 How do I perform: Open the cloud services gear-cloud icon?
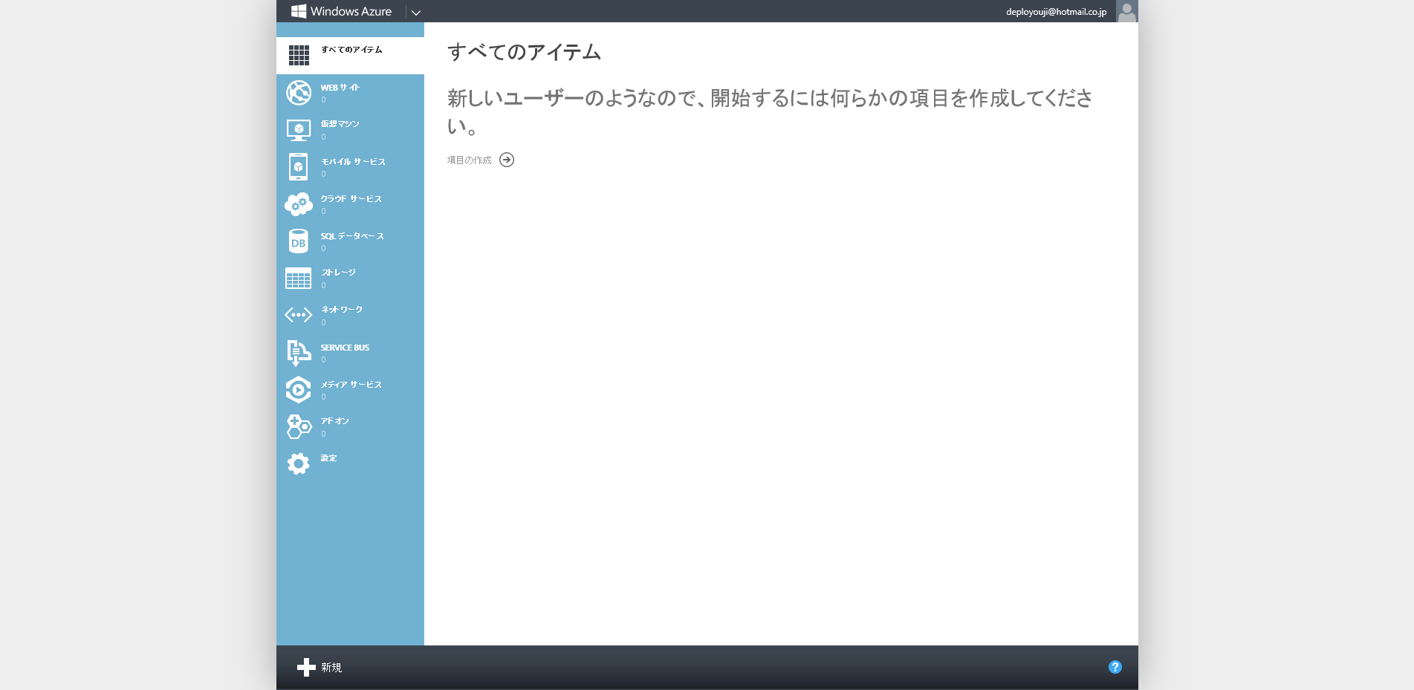[299, 204]
